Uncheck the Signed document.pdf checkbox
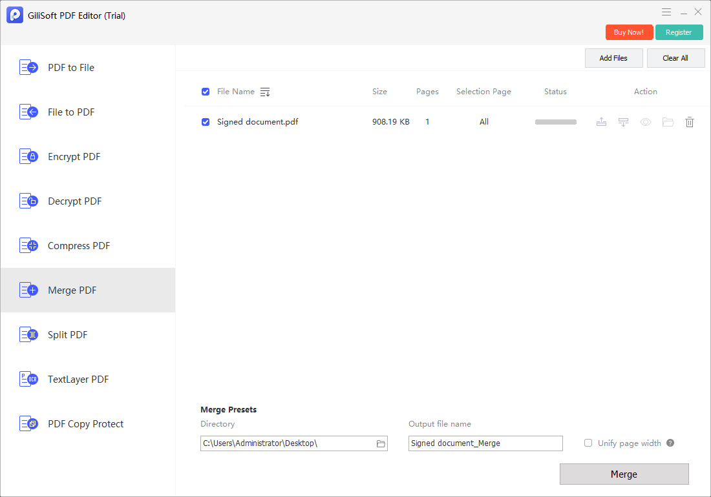Viewport: 711px width, 497px height. (206, 122)
